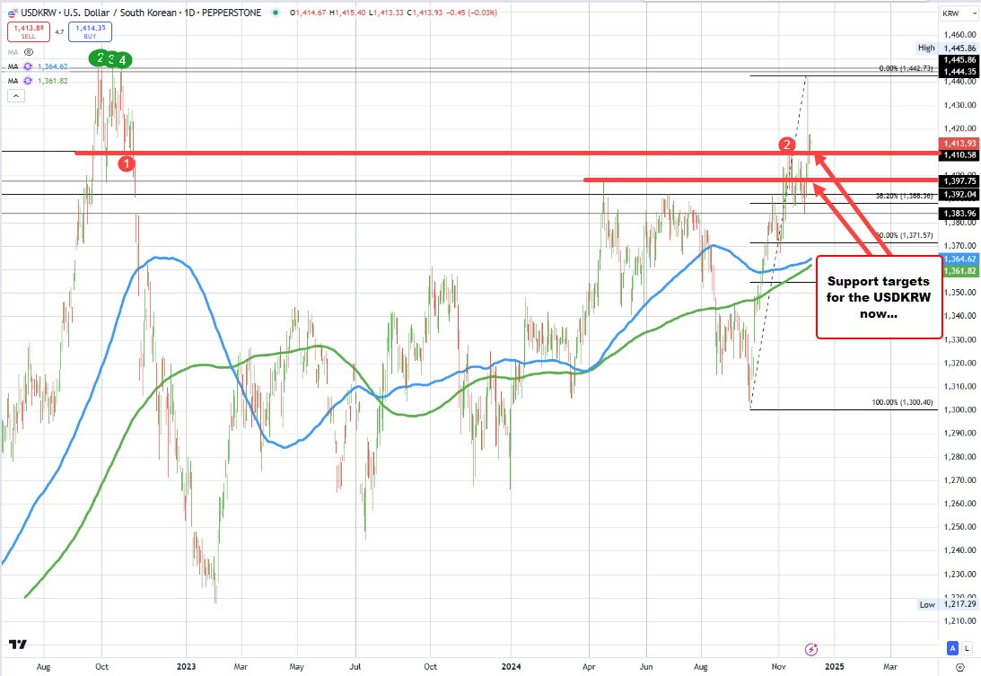Select the 1D interval in the title
Viewport: 981px width, 676px height.
pyautogui.click(x=189, y=13)
